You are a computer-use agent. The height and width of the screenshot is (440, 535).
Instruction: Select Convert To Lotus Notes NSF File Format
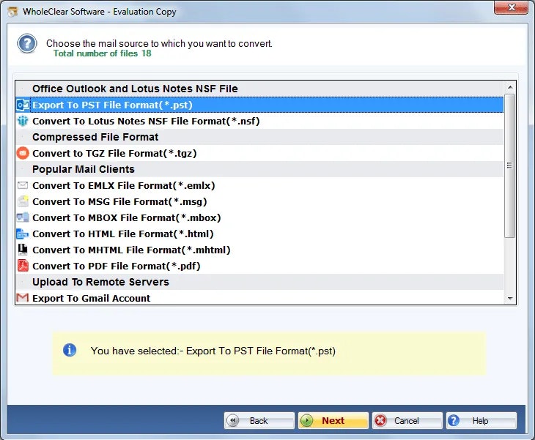tap(259, 121)
